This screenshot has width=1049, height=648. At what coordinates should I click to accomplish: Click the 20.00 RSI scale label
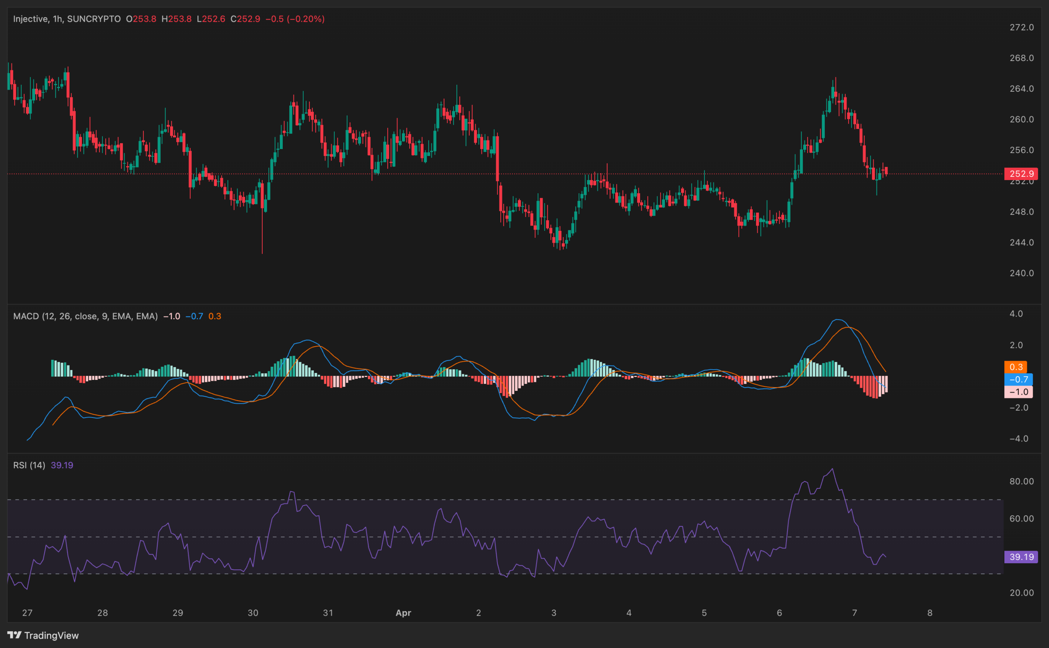click(1023, 593)
